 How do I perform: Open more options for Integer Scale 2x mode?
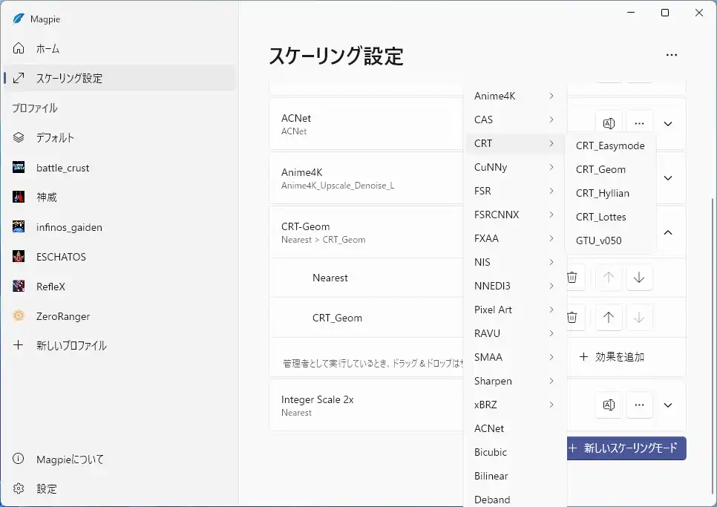(x=639, y=405)
